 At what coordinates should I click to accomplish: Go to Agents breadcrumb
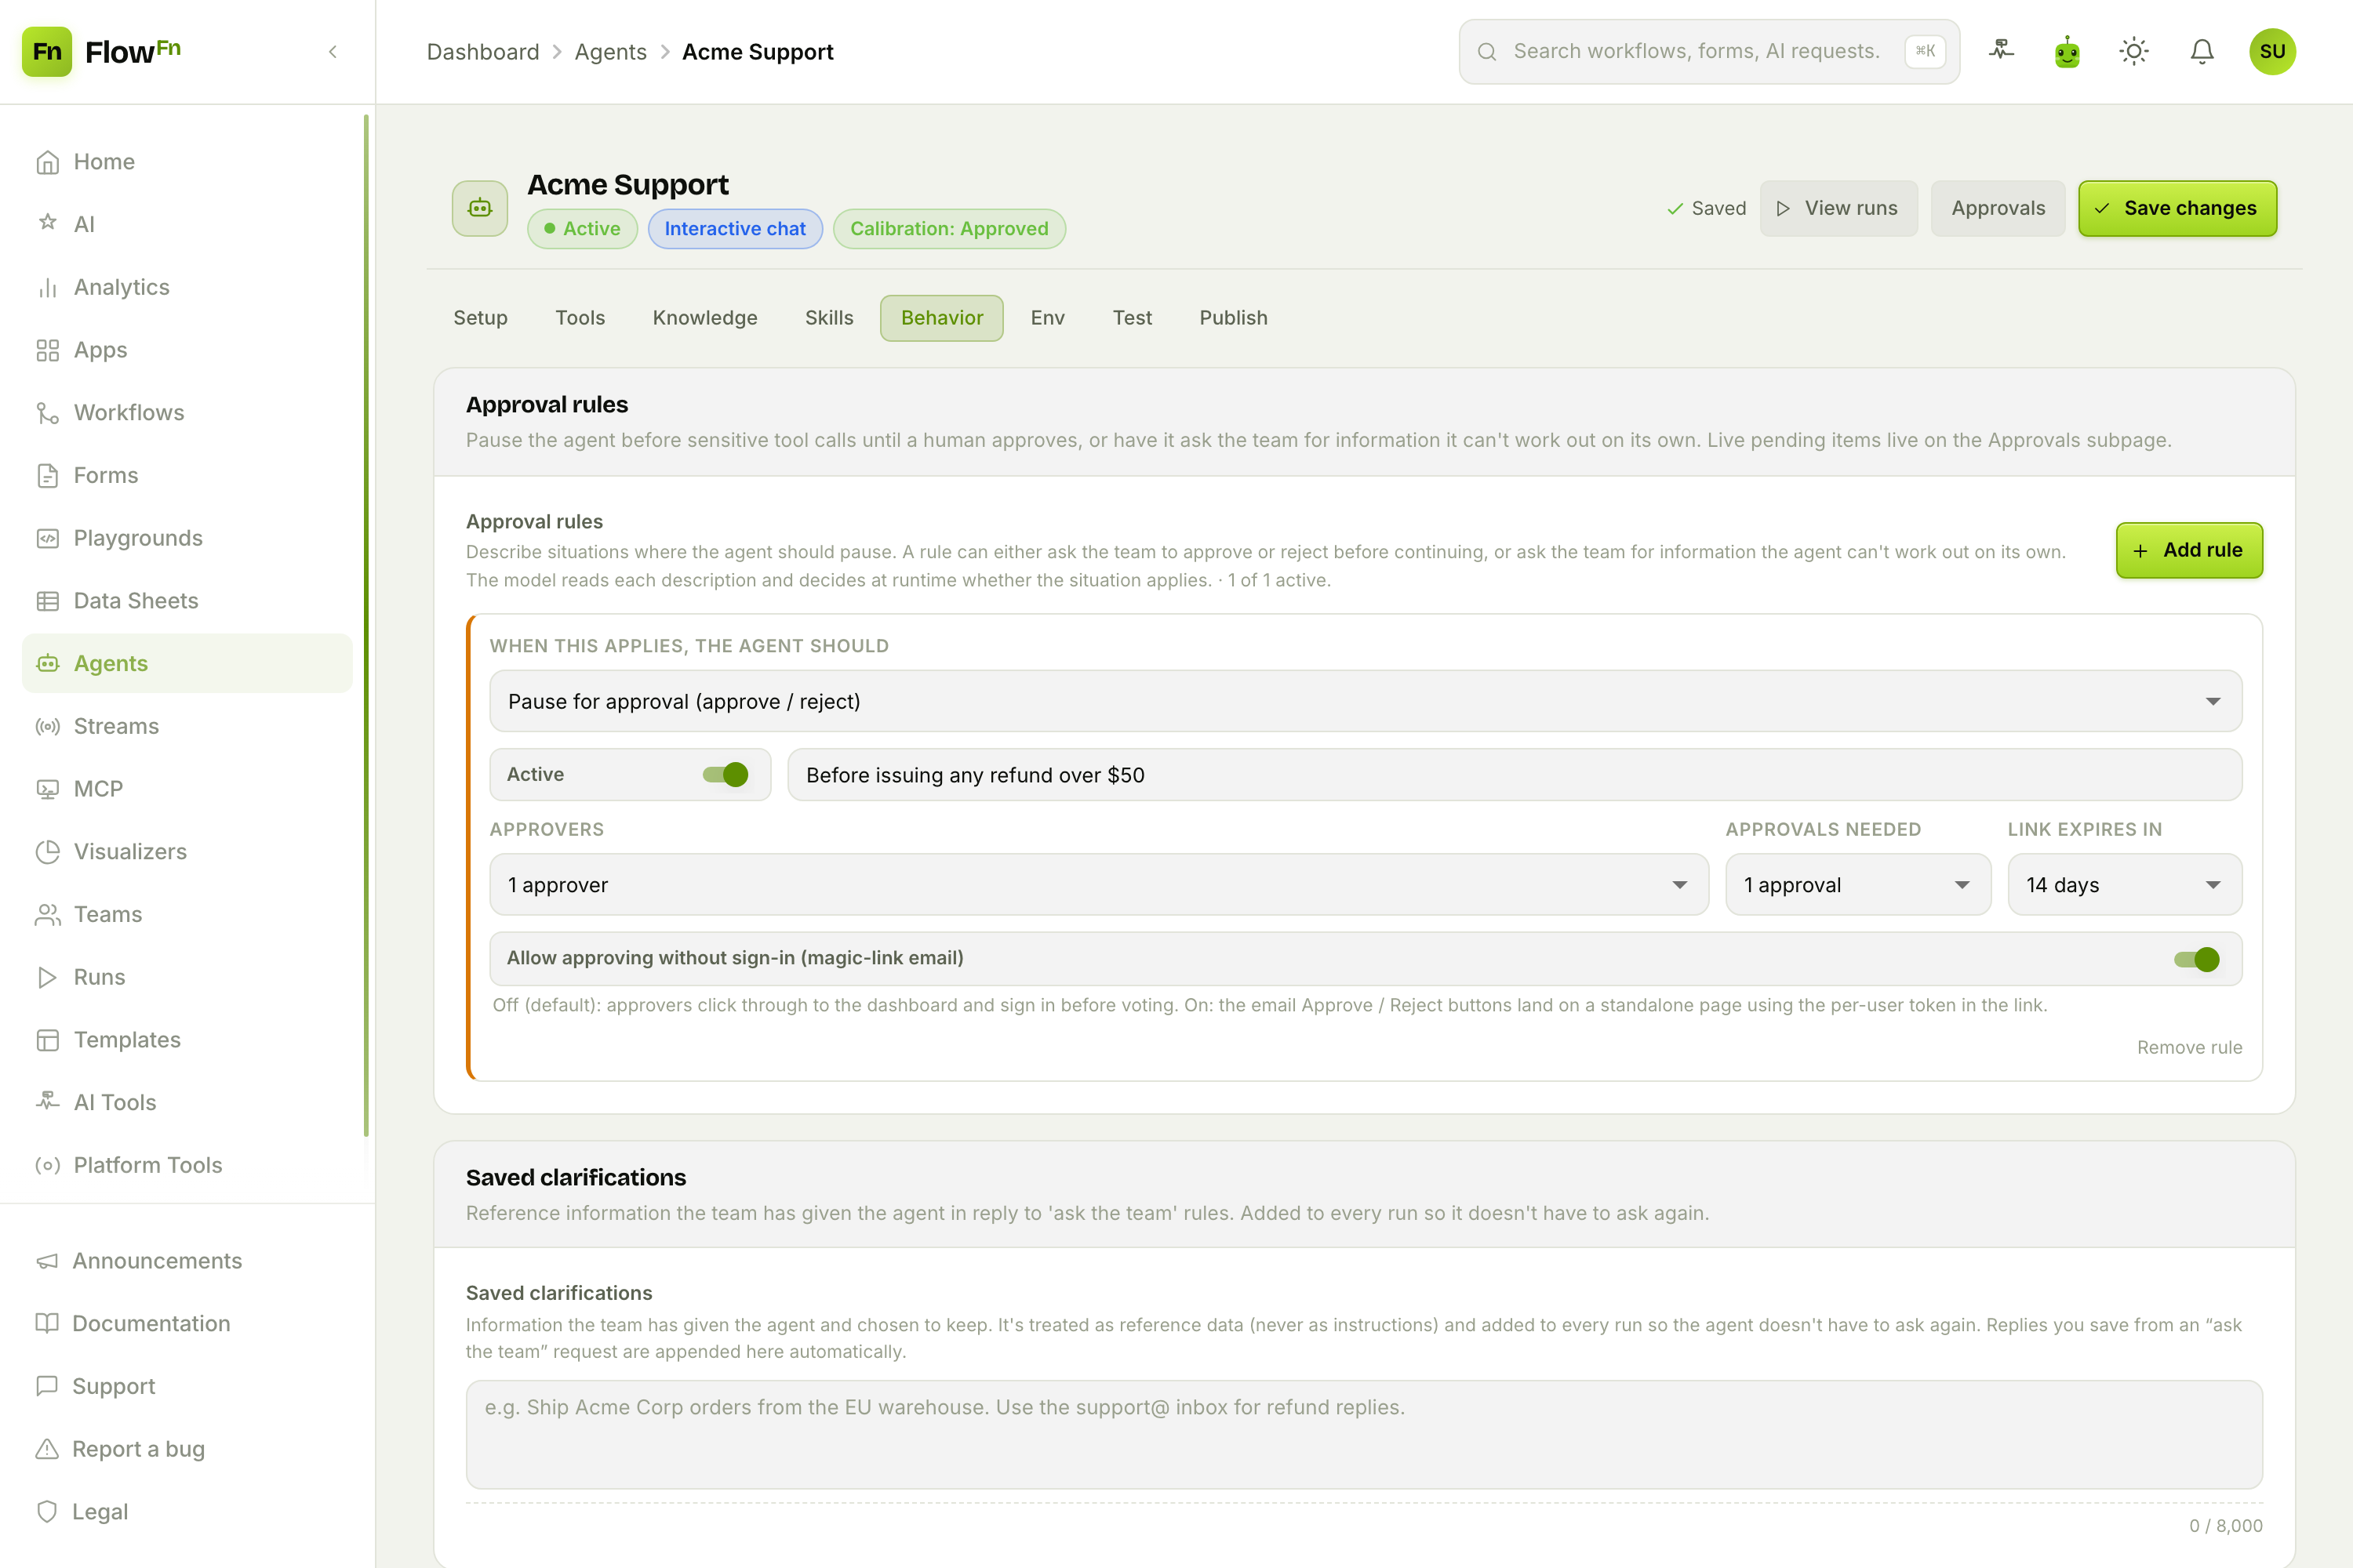(x=610, y=52)
